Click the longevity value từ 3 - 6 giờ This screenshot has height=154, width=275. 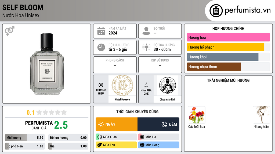click(x=118, y=49)
